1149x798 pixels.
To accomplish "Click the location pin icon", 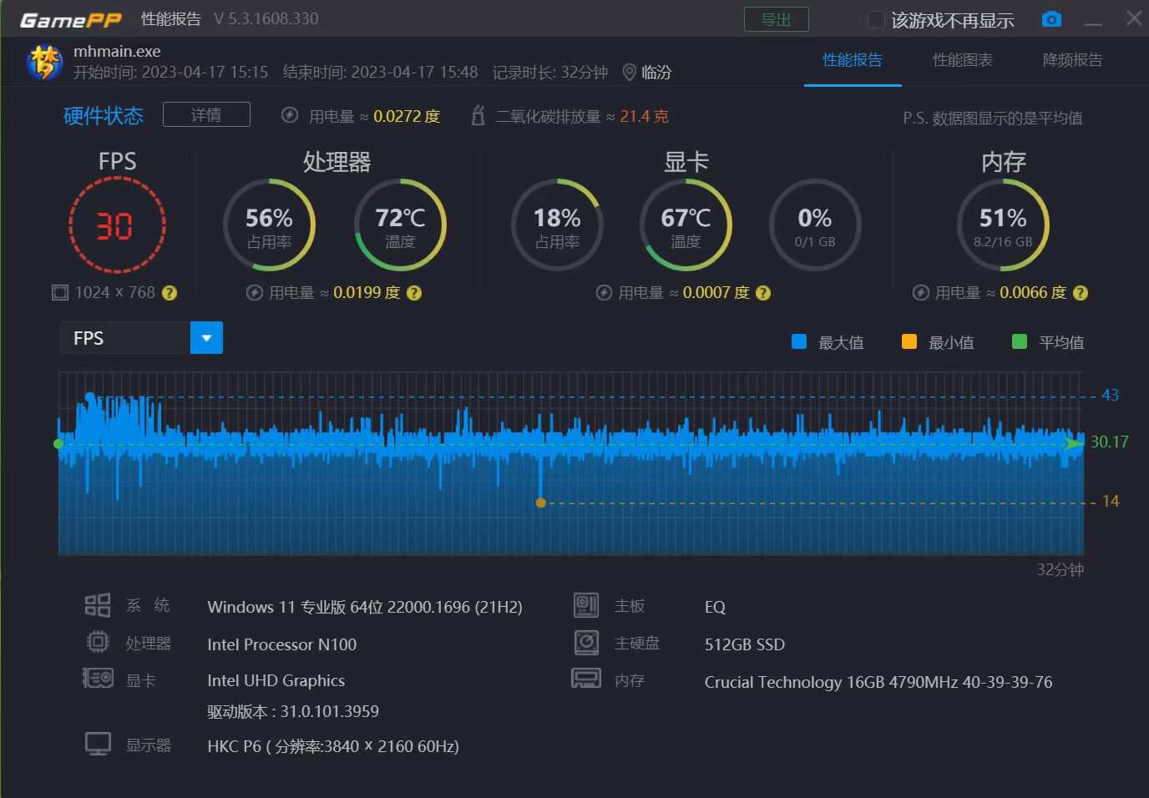I will pyautogui.click(x=630, y=73).
